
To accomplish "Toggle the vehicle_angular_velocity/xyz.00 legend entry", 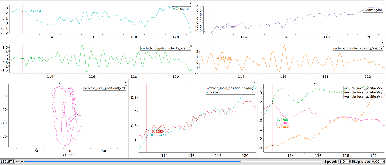I will coord(166,48).
